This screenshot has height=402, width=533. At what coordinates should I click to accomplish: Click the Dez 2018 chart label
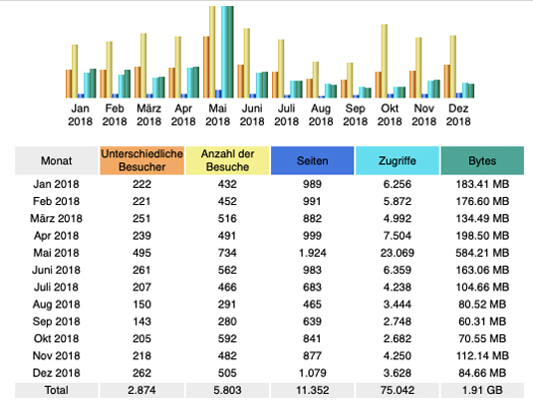click(x=458, y=114)
